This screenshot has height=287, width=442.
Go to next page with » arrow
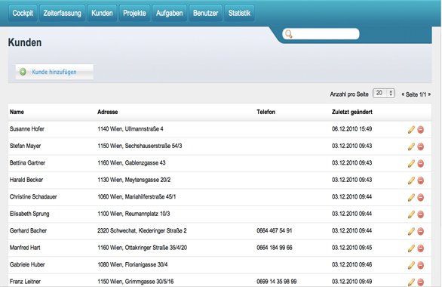tap(429, 94)
